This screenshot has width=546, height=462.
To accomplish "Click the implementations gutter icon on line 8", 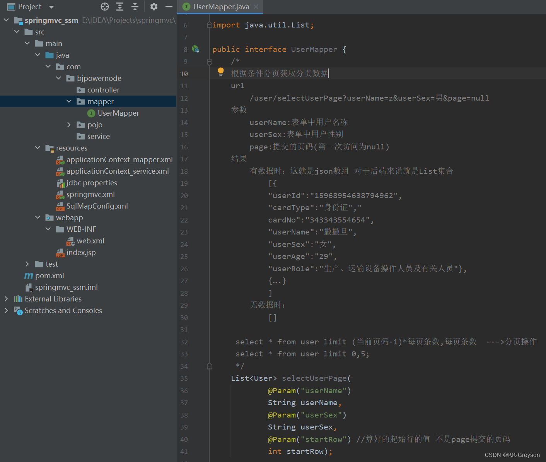I will (196, 49).
